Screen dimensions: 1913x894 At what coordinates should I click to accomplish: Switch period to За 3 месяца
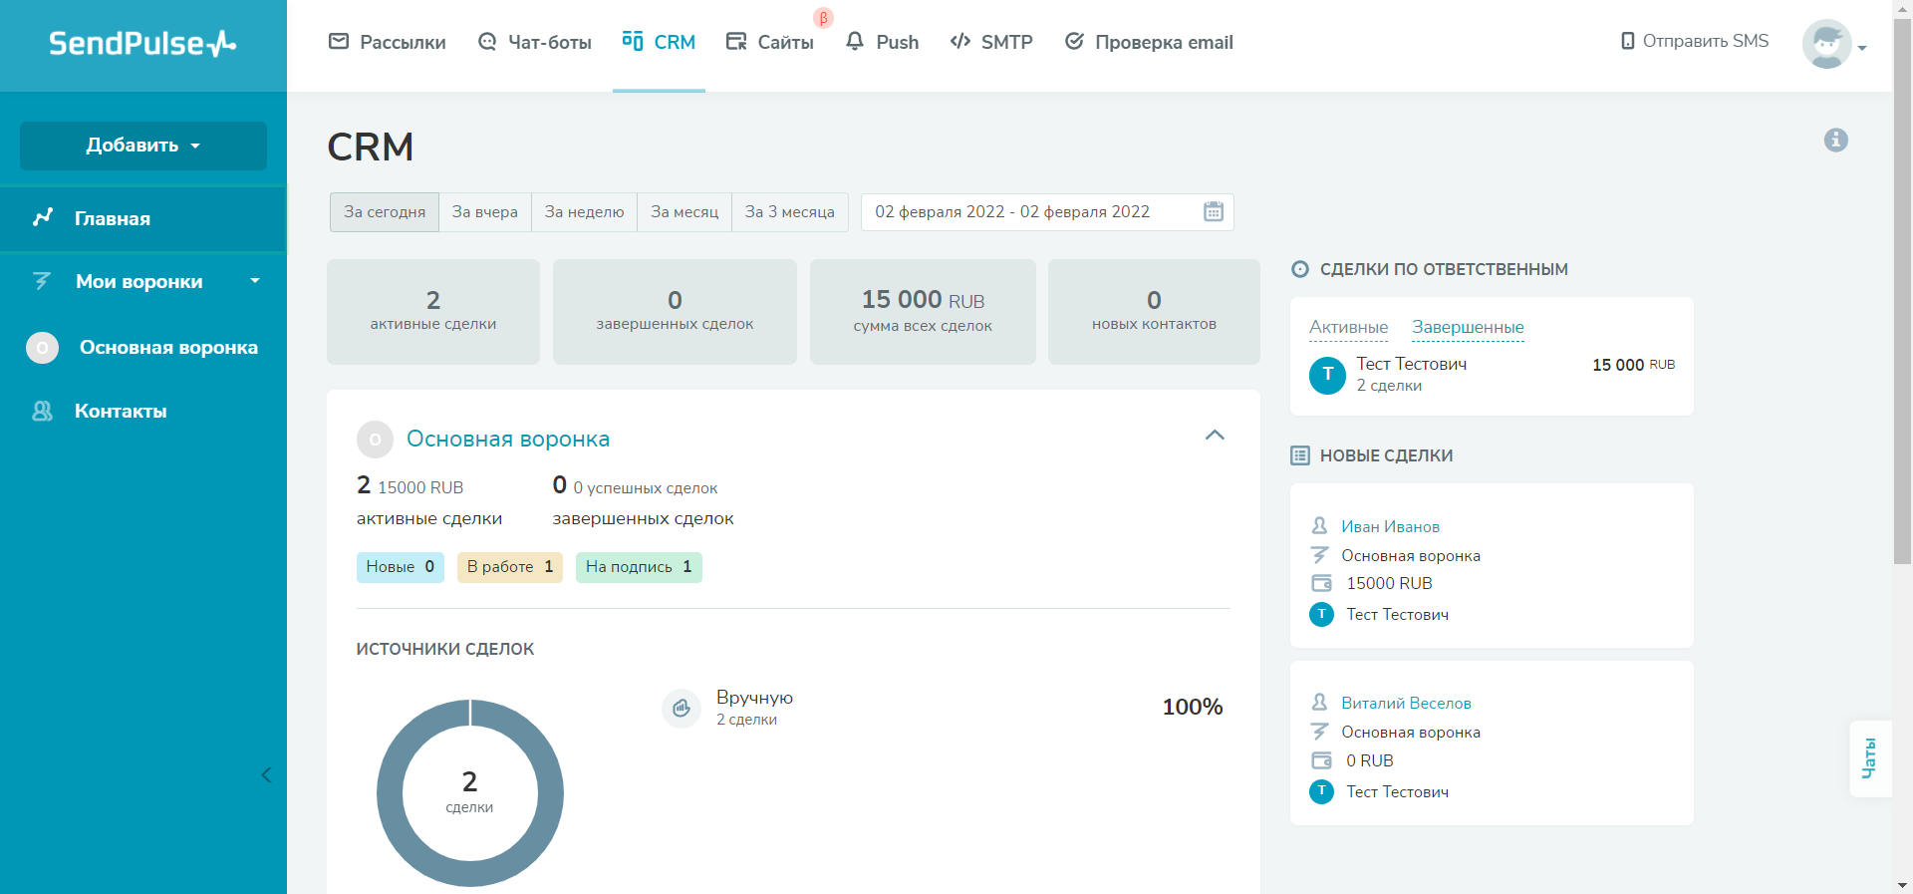tap(789, 212)
